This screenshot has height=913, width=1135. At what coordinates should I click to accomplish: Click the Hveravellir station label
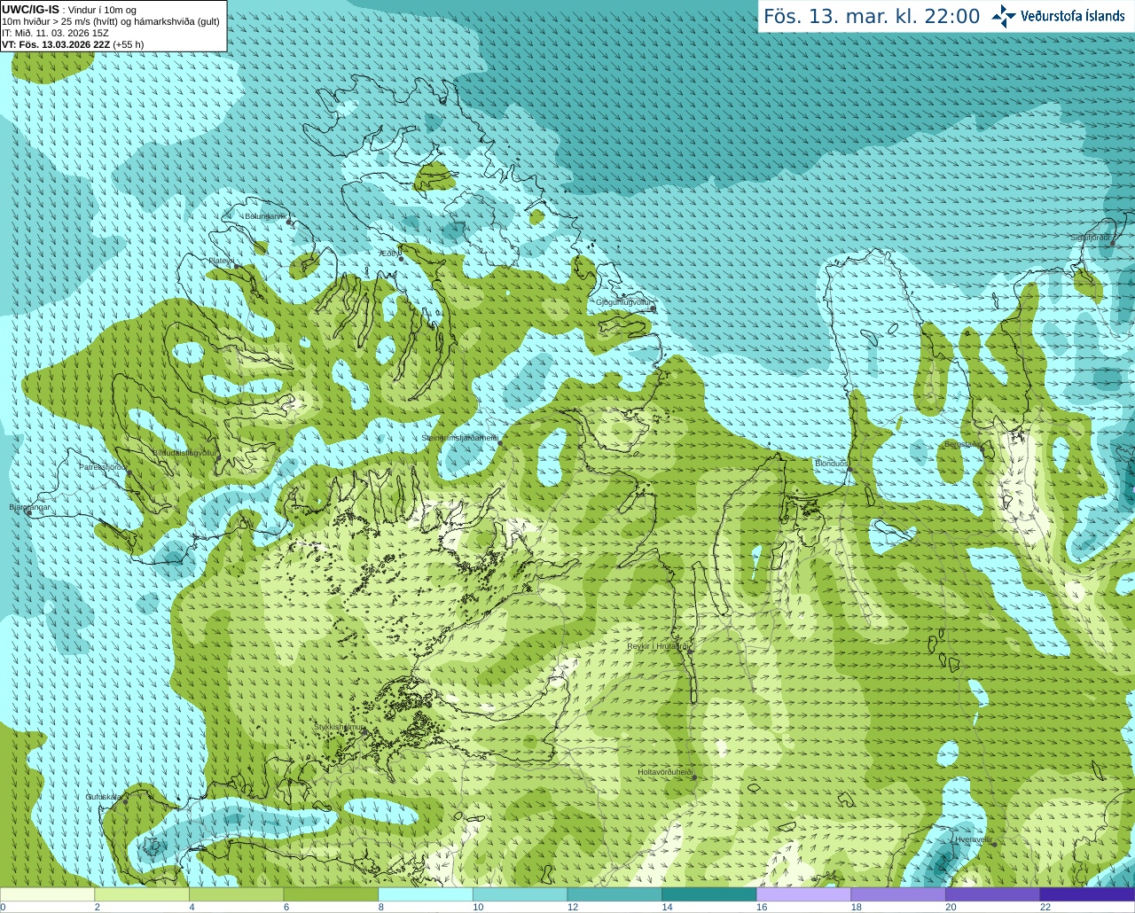point(973,839)
